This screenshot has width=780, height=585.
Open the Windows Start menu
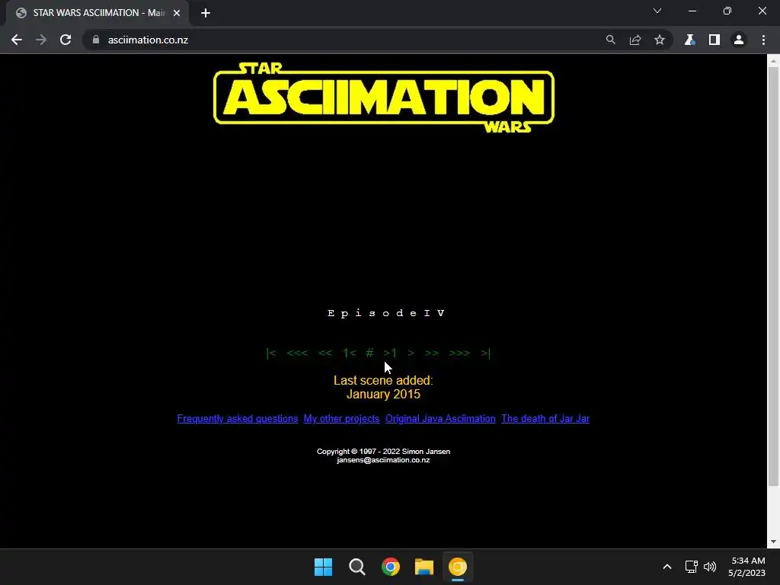pos(323,567)
